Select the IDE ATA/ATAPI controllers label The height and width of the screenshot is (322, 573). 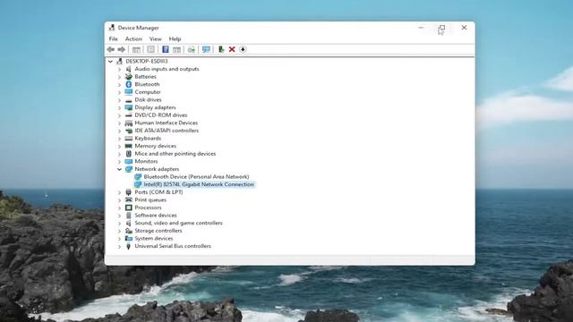(167, 131)
